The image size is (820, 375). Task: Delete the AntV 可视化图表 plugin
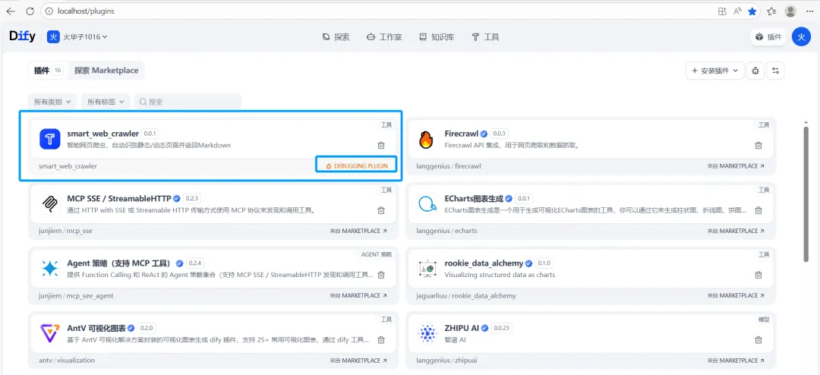pyautogui.click(x=381, y=339)
